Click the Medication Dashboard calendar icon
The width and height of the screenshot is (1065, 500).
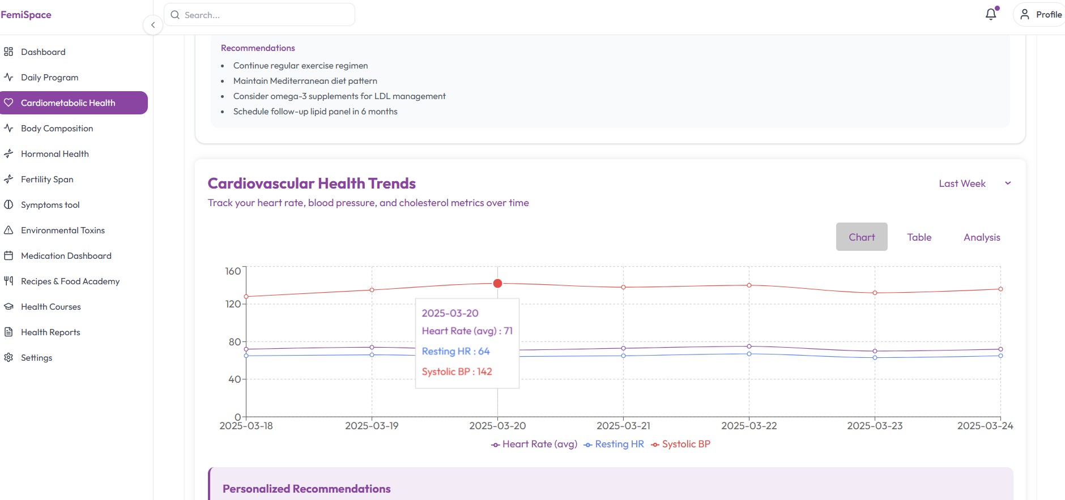click(8, 255)
